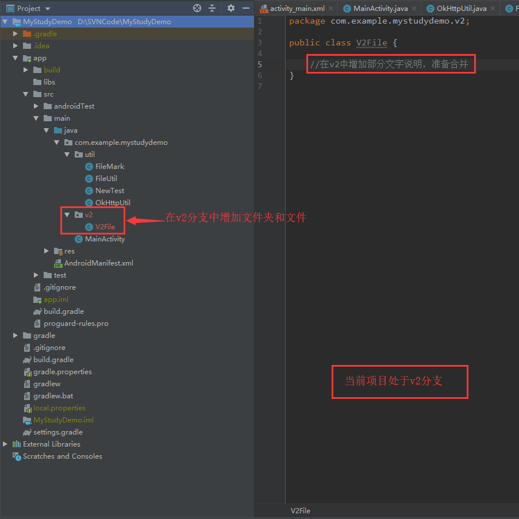The image size is (519, 519).
Task: Expand the res folder
Action: (x=47, y=251)
